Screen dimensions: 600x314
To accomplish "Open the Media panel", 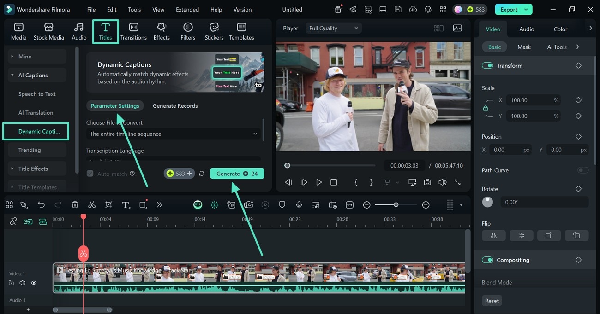I will [18, 32].
